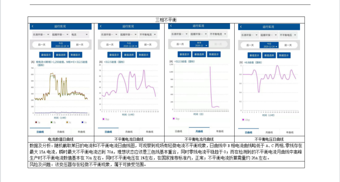Image resolution: width=340 pixels, height=182 pixels.
Task: Toggle the Ia series in the legend
Action: [x=36, y=122]
